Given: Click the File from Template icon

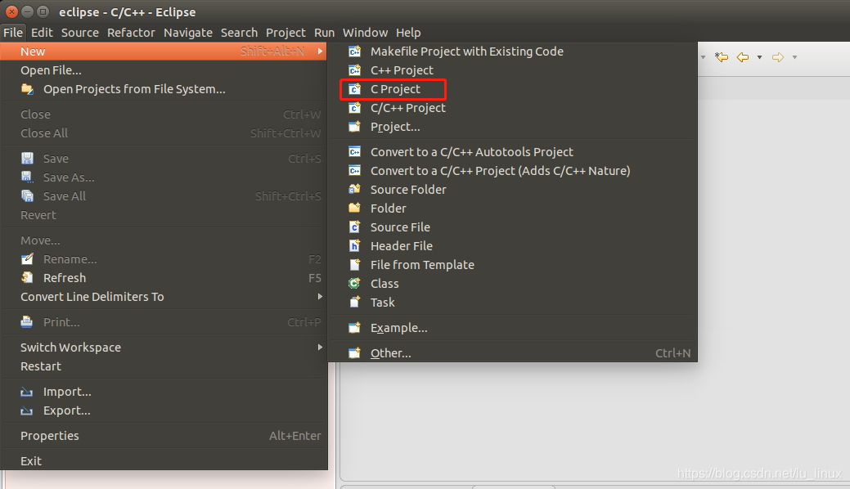Looking at the screenshot, I should (354, 265).
